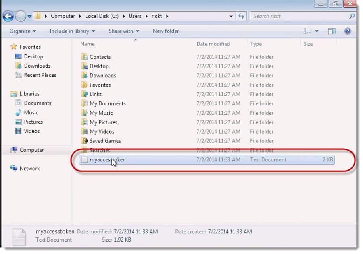
Task: Select the Contacts folder name
Action: coord(100,57)
